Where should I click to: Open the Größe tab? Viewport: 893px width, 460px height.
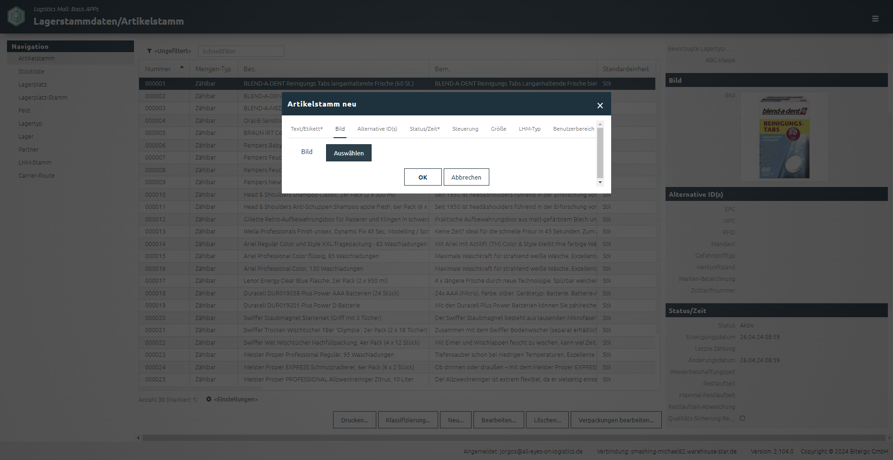tap(498, 129)
